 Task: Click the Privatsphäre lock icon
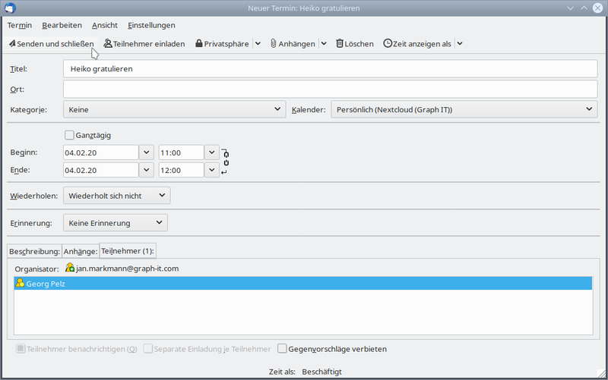199,44
